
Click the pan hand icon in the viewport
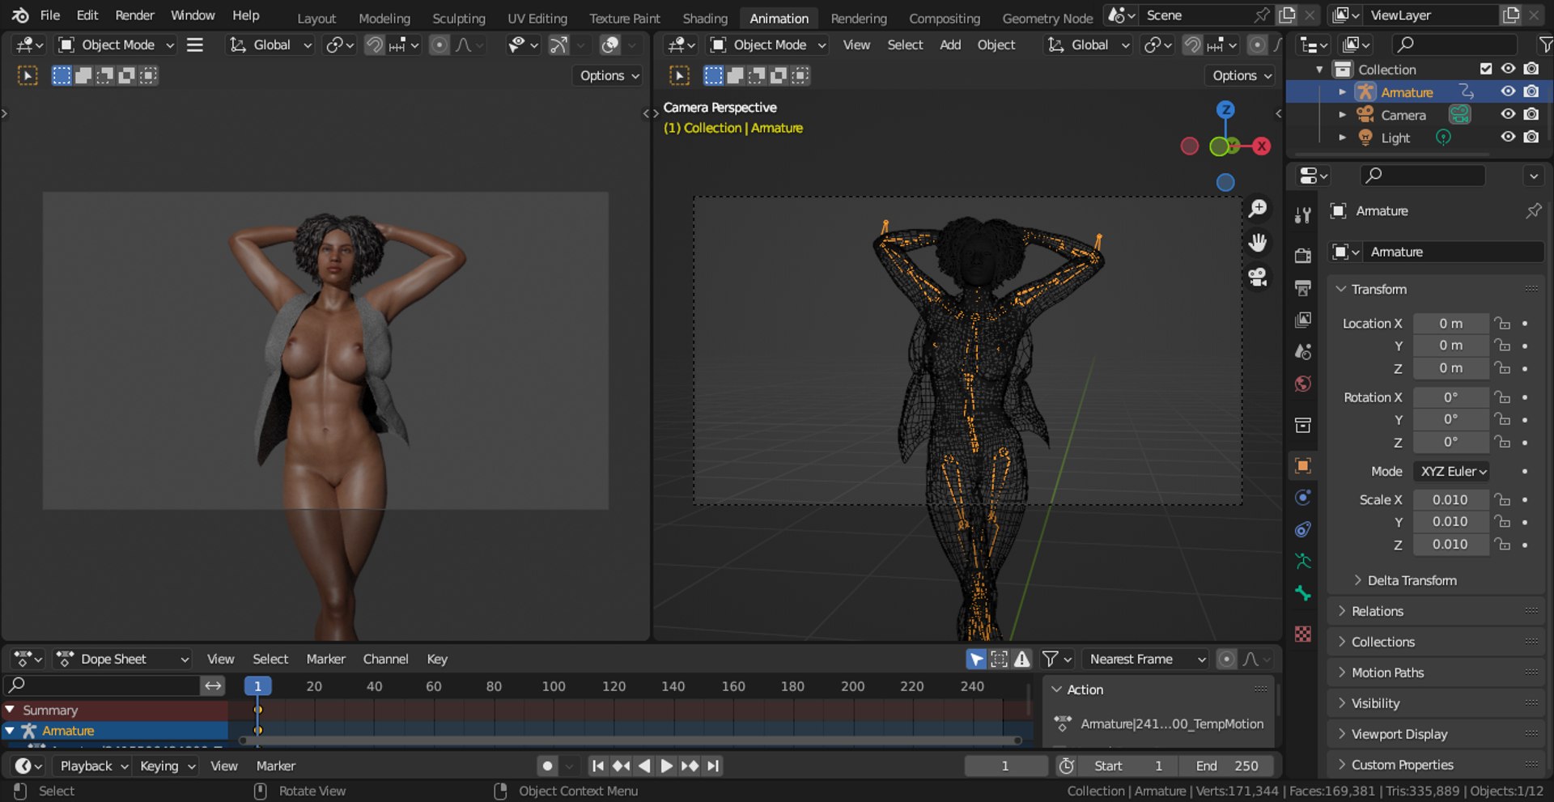pos(1258,243)
